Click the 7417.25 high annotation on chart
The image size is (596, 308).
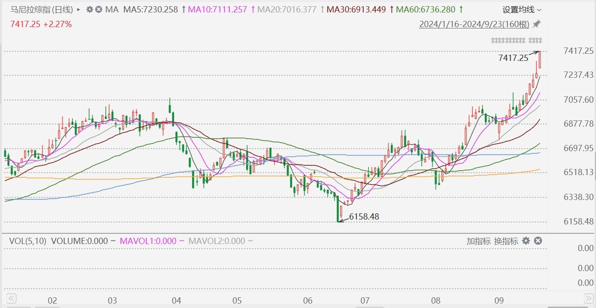pyautogui.click(x=513, y=58)
